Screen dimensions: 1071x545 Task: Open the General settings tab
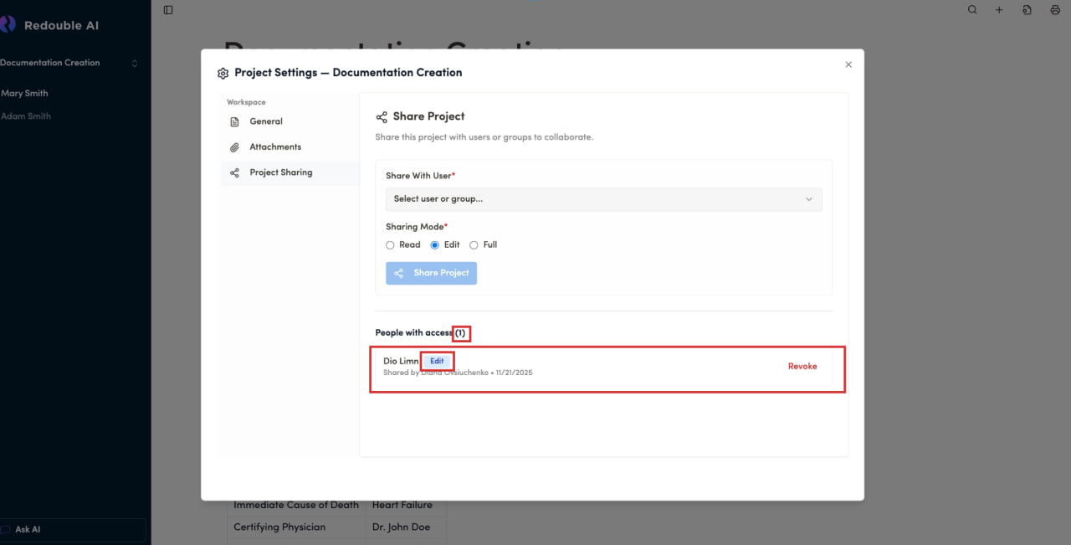tap(266, 121)
